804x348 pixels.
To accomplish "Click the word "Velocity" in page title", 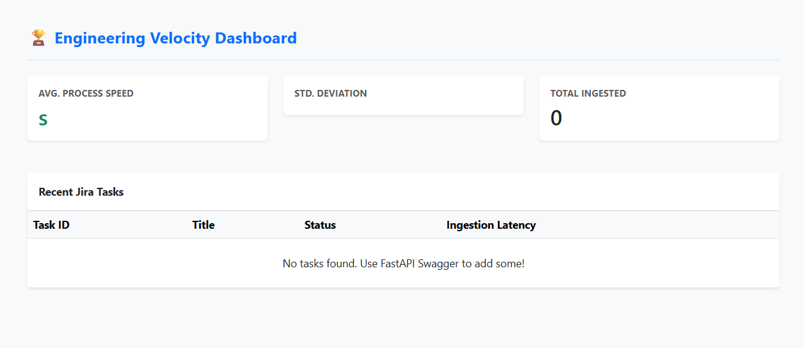I will click(x=181, y=38).
